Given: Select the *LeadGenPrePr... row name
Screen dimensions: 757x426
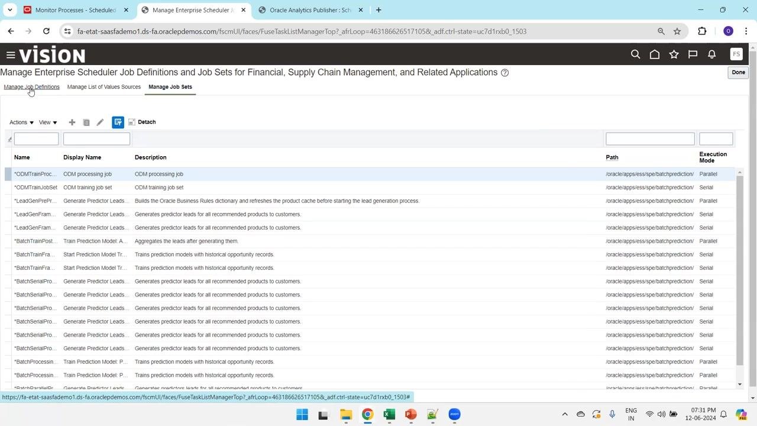Looking at the screenshot, I should (x=35, y=201).
